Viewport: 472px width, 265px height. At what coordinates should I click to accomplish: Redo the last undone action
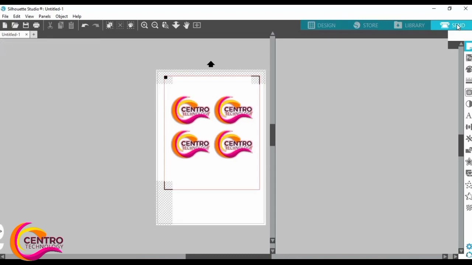tap(96, 25)
